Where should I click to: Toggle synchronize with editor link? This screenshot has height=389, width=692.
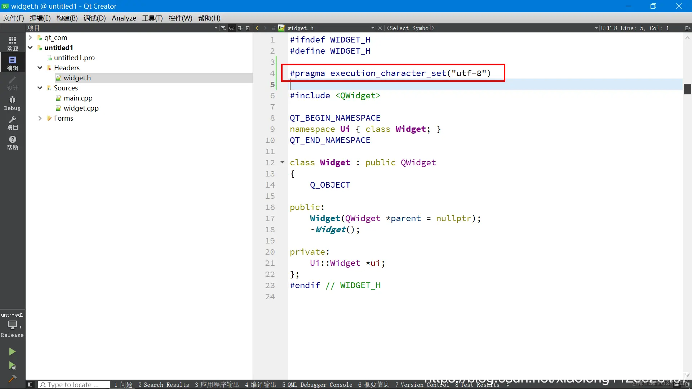232,28
